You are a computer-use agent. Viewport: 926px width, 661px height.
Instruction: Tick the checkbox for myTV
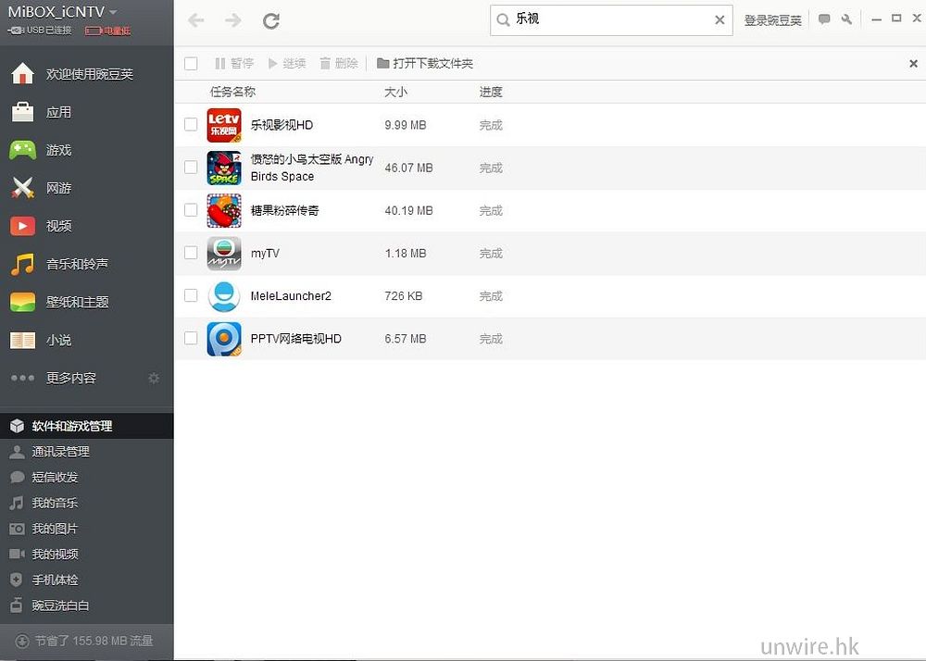coord(191,253)
